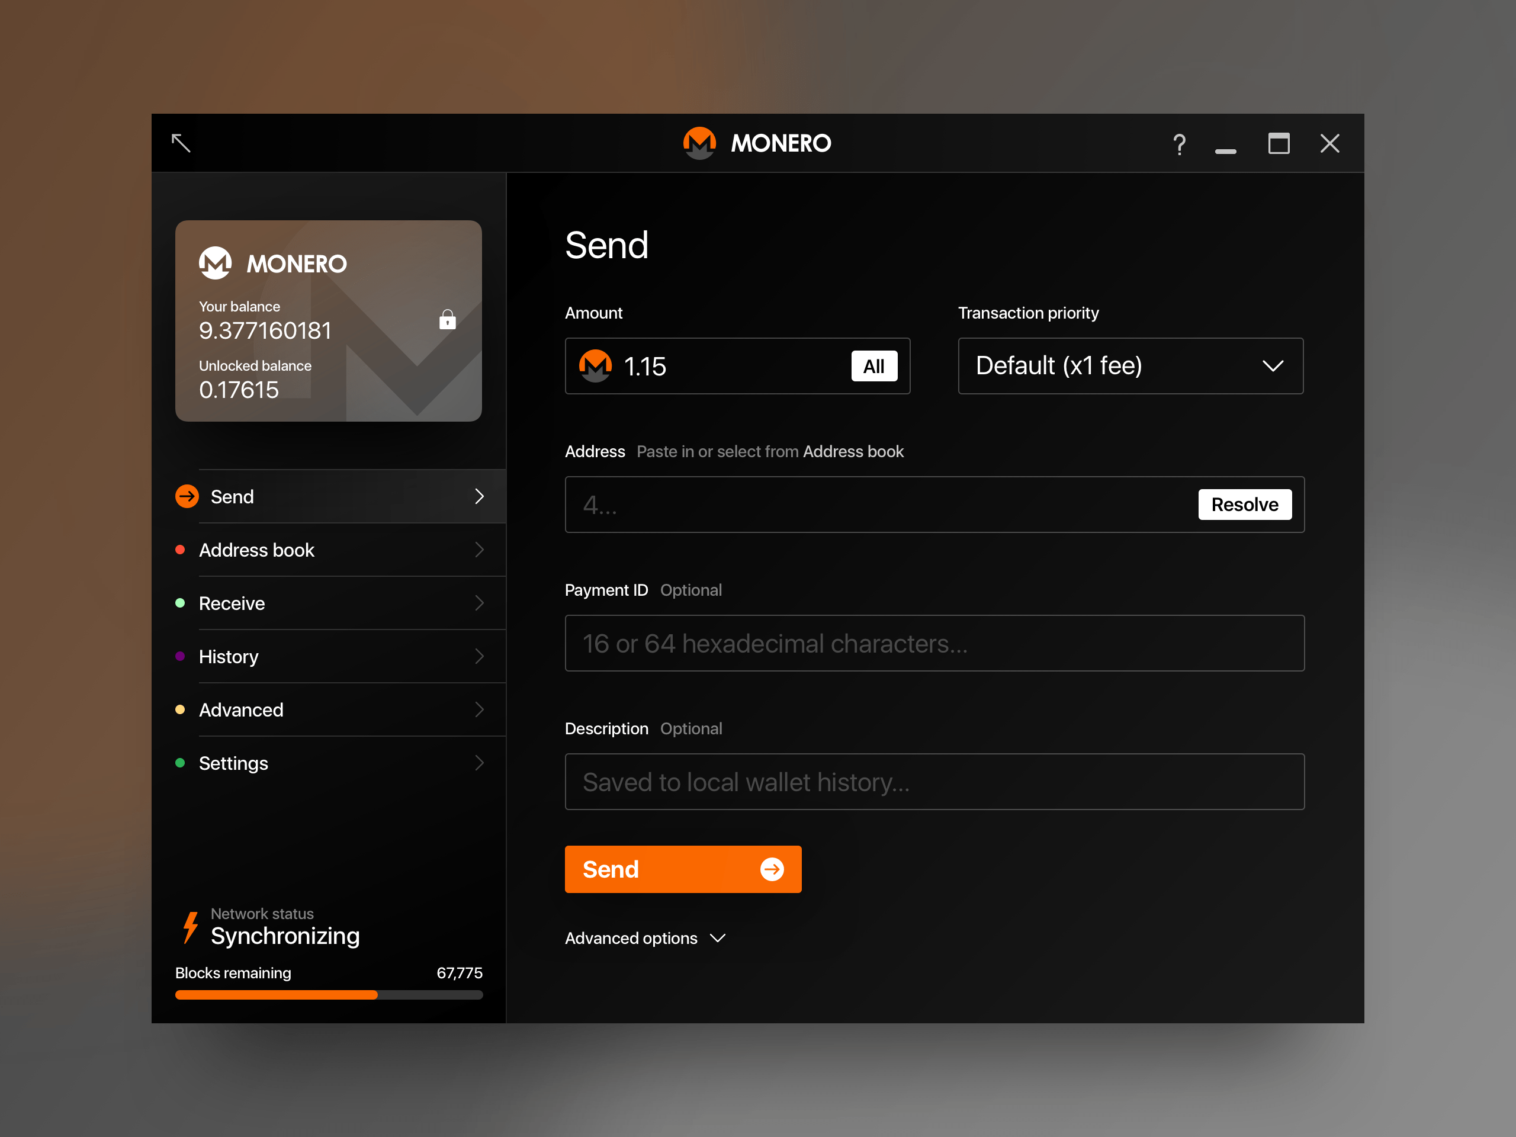1516x1137 pixels.
Task: Click the blocks remaining progress bar
Action: click(328, 994)
